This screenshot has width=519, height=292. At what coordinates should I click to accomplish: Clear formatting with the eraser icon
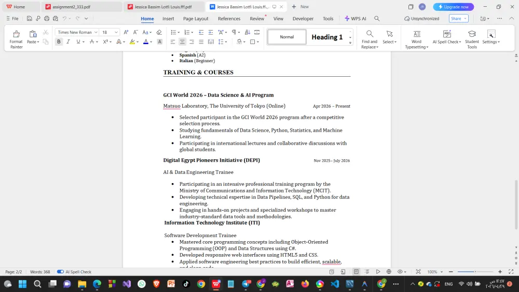point(159,32)
